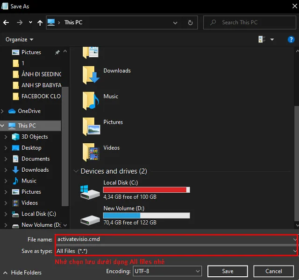Click the File name field activatevisio.cmd
Image resolution: width=299 pixels, height=280 pixels.
point(176,239)
